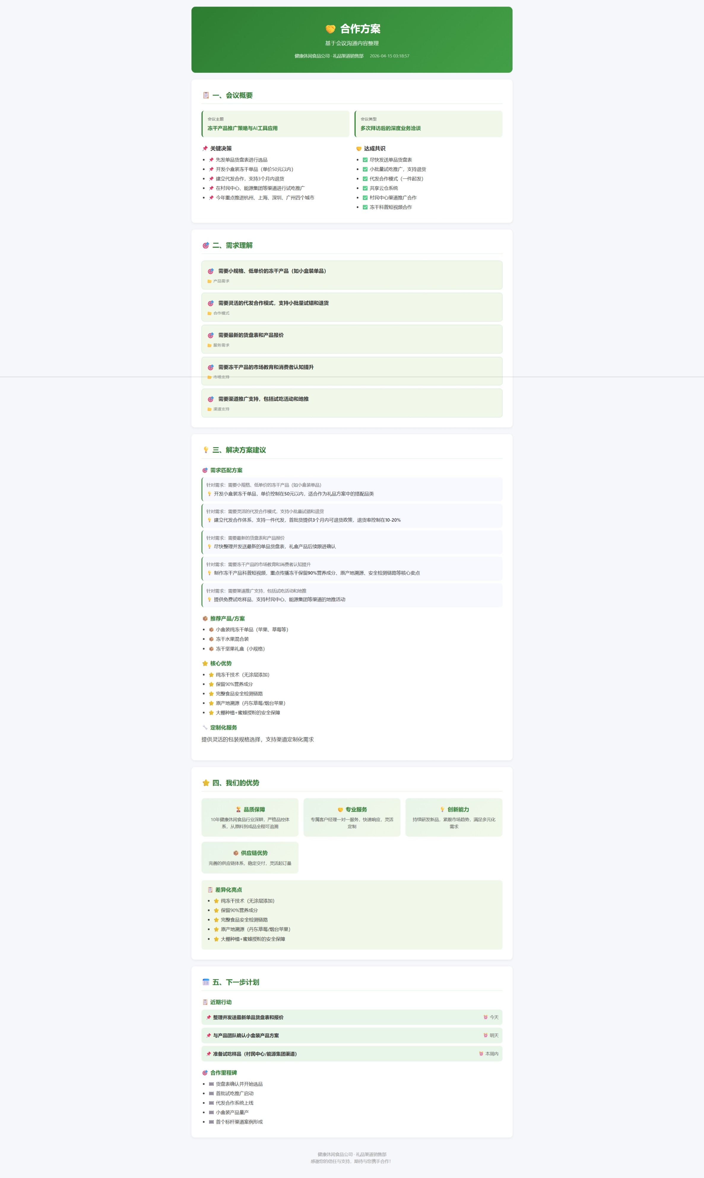Viewport: 704px width, 1178px height.
Task: Click the 供应链优势 advantage card
Action: click(x=250, y=857)
